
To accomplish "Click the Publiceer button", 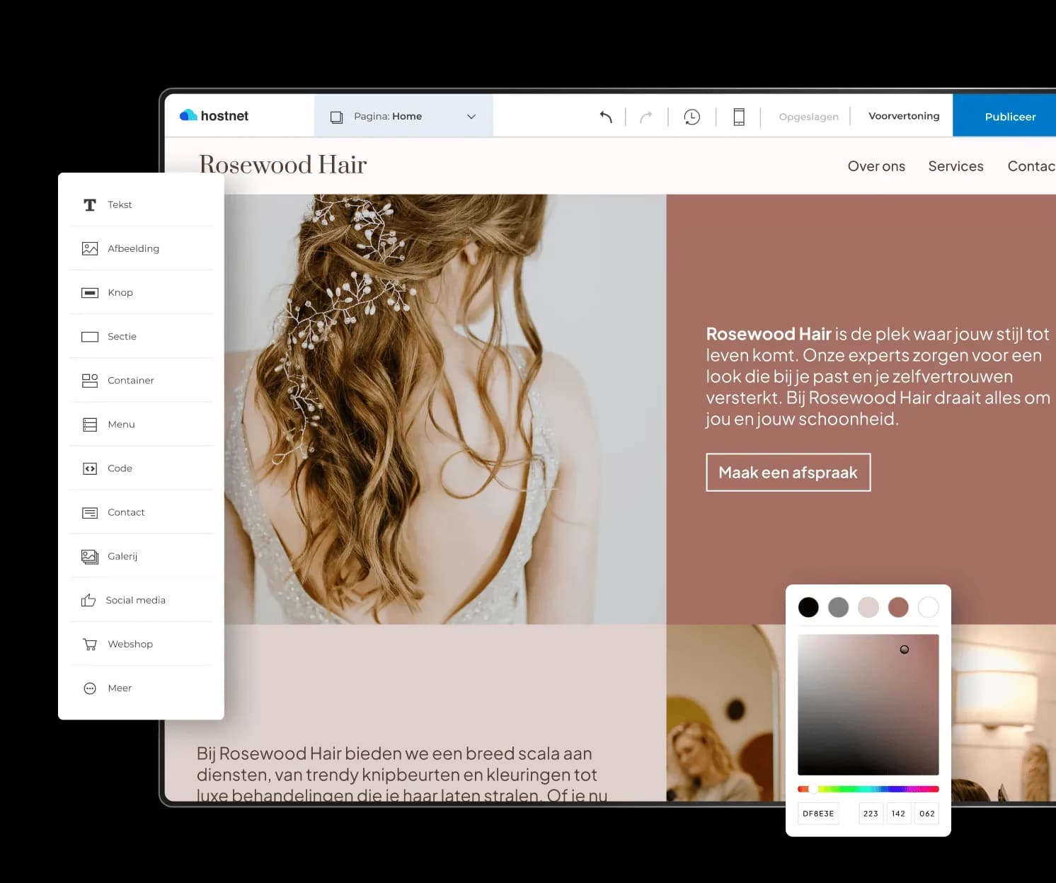I will (x=1004, y=116).
